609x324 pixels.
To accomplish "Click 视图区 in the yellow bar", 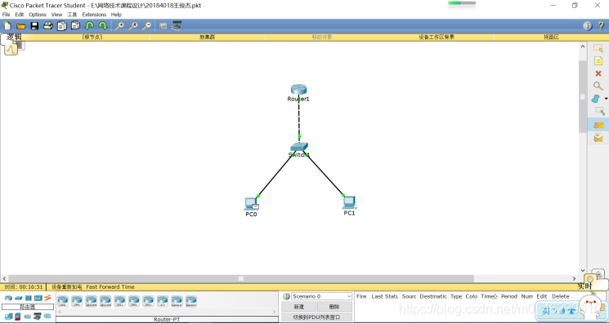I will click(x=551, y=38).
